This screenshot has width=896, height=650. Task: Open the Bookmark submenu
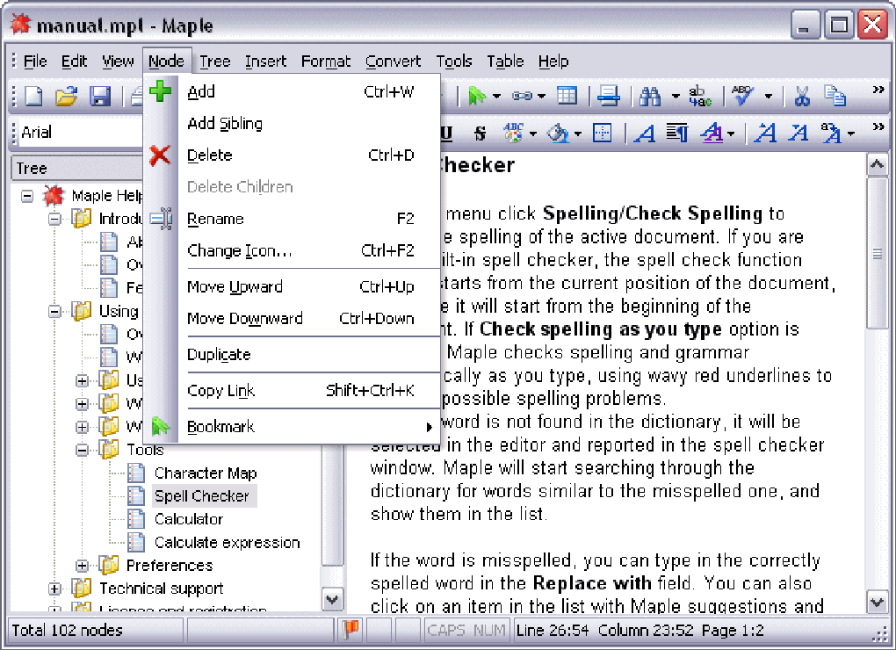click(292, 427)
